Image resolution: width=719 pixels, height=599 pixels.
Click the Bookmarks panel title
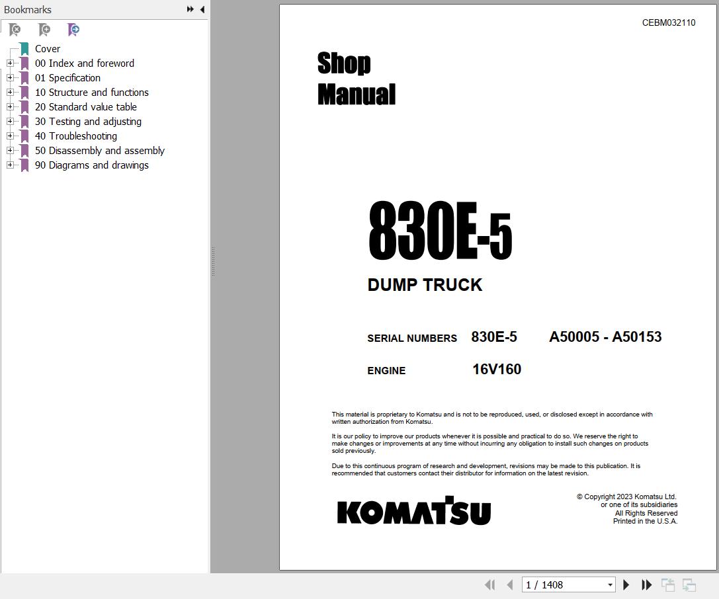click(x=28, y=9)
